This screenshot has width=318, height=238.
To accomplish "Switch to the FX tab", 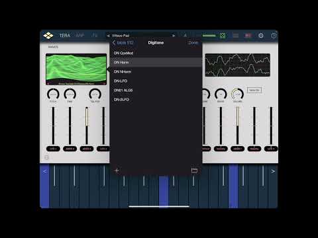I will 95,36.
